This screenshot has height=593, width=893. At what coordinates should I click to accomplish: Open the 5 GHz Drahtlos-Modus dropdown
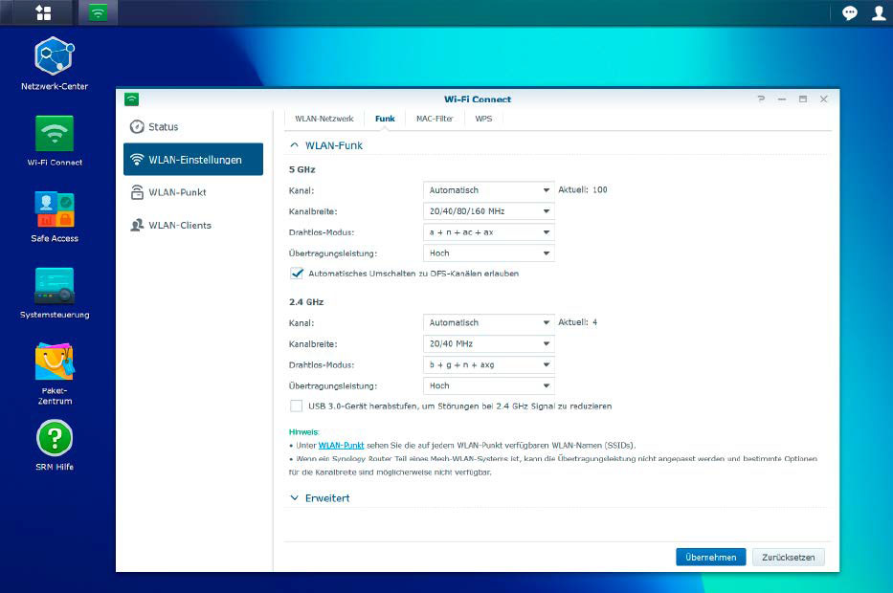click(488, 231)
